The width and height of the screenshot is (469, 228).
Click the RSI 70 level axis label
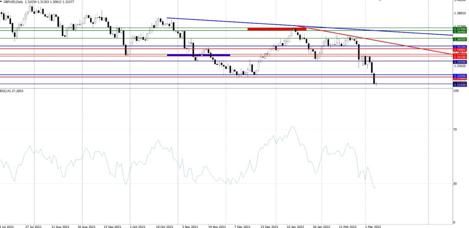pyautogui.click(x=456, y=130)
